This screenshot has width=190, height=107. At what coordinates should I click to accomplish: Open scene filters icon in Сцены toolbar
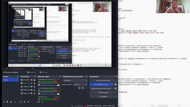pos(11,102)
